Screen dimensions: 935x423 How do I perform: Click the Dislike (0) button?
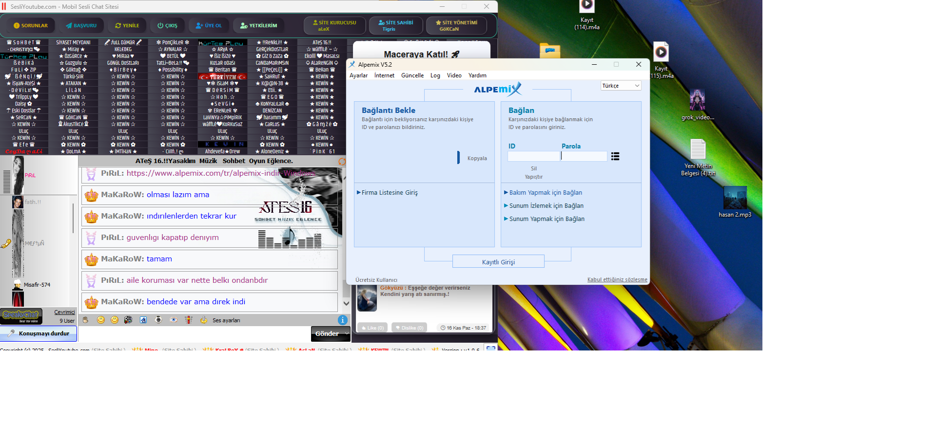[409, 328]
